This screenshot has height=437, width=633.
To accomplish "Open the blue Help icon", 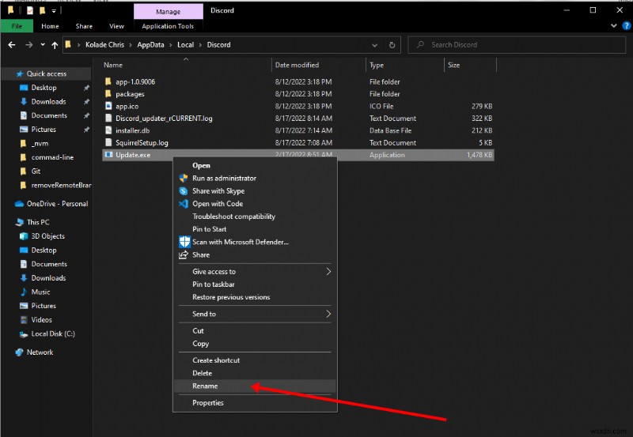I will point(626,26).
